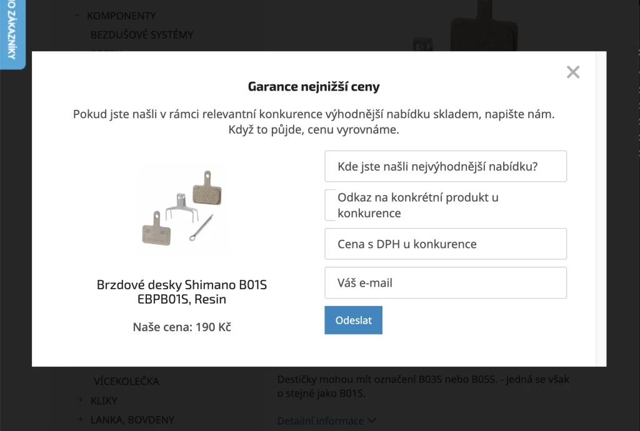This screenshot has height=431, width=640.
Task: Click the 'Odkaz na konkrétní produkt u konkurence' field
Action: (445, 205)
